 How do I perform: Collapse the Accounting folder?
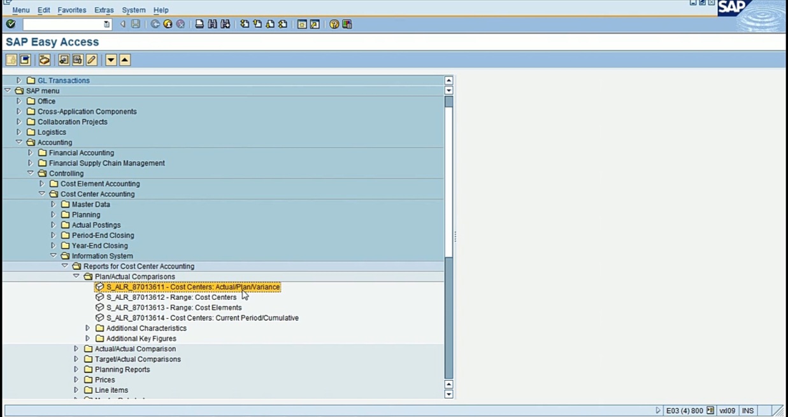[x=19, y=142]
